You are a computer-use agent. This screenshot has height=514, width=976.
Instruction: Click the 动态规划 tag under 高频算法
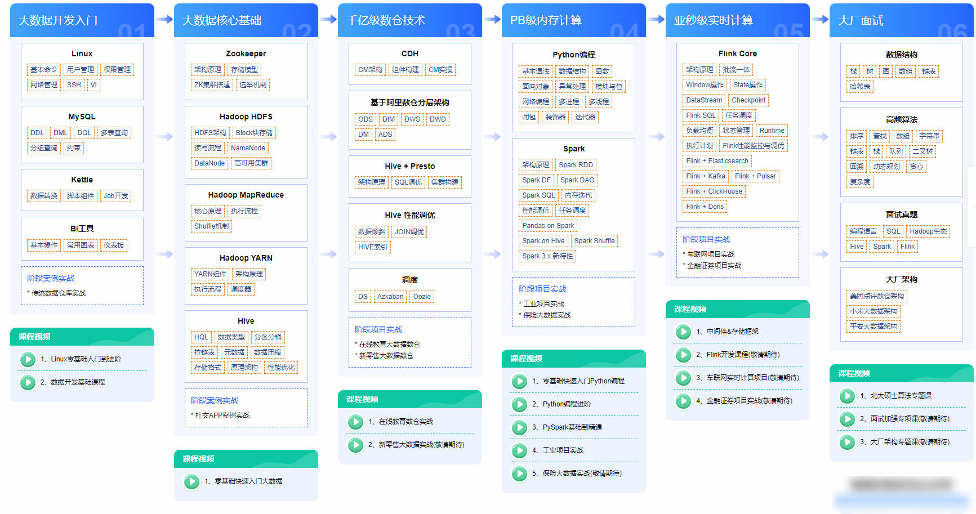point(886,167)
